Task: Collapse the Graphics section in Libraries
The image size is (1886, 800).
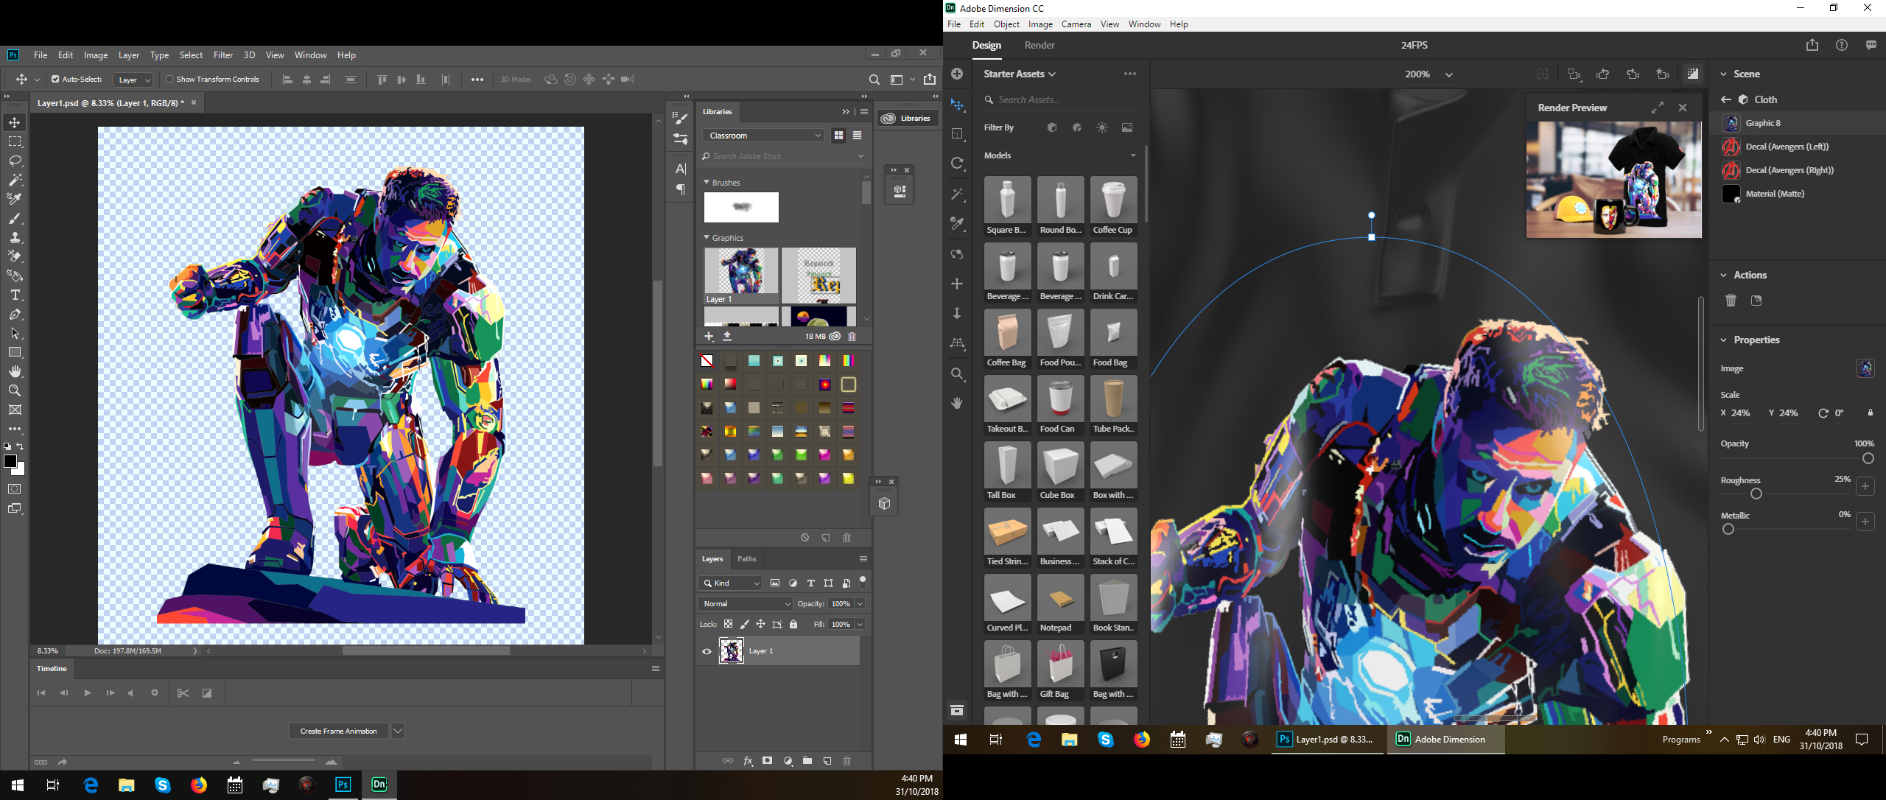Action: (707, 237)
